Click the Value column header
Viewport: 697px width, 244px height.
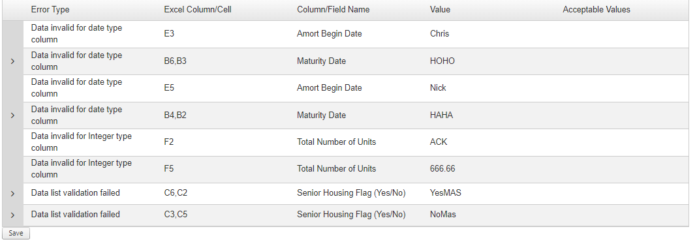pos(440,9)
